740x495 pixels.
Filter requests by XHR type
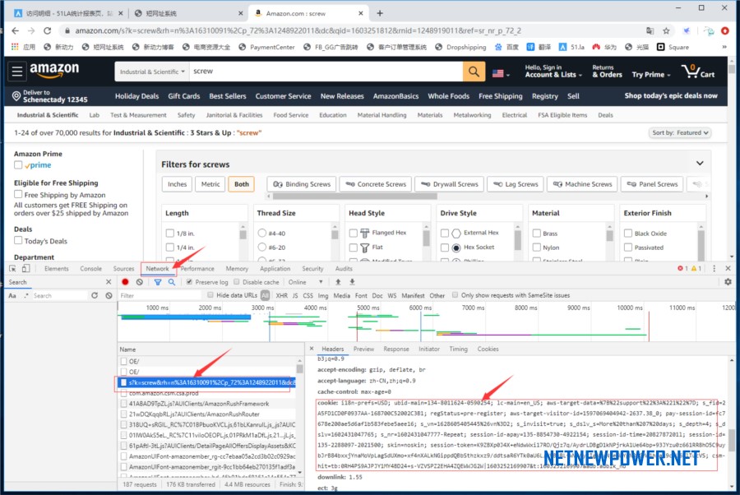[x=282, y=295]
